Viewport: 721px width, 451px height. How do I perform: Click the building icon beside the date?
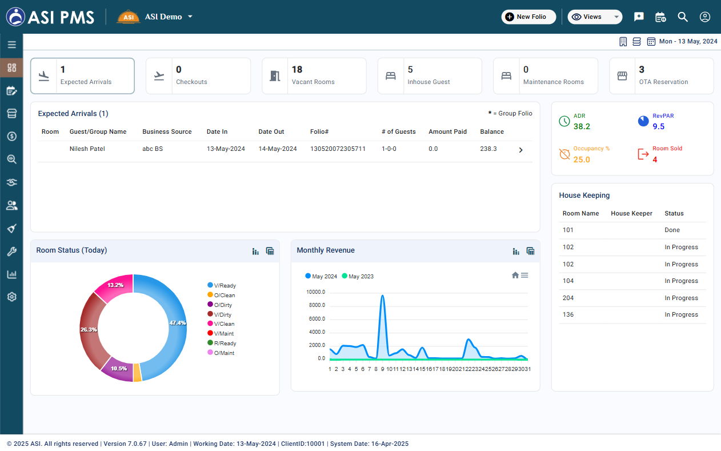[x=623, y=42]
